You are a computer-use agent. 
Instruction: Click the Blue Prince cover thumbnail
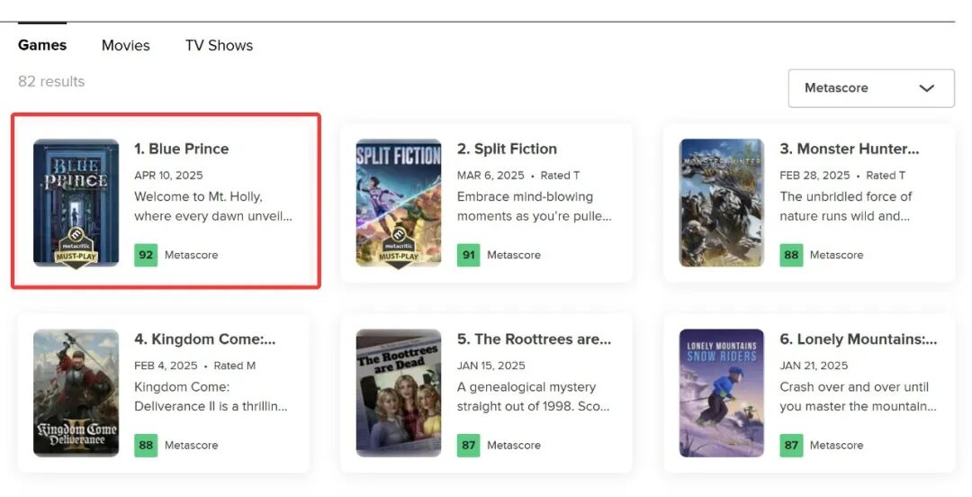click(76, 203)
